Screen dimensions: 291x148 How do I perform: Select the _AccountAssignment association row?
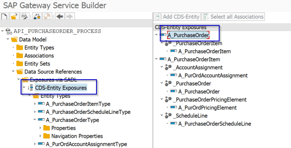[198, 68]
